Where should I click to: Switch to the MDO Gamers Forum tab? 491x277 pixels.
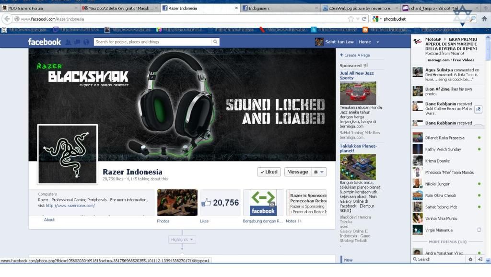tap(39, 8)
